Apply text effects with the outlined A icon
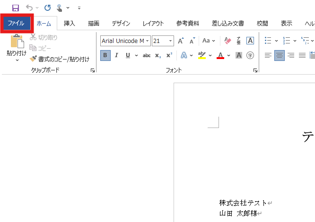 [x=184, y=55]
